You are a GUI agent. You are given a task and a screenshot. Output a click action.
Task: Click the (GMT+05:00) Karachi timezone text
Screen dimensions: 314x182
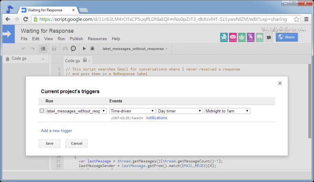point(127,118)
